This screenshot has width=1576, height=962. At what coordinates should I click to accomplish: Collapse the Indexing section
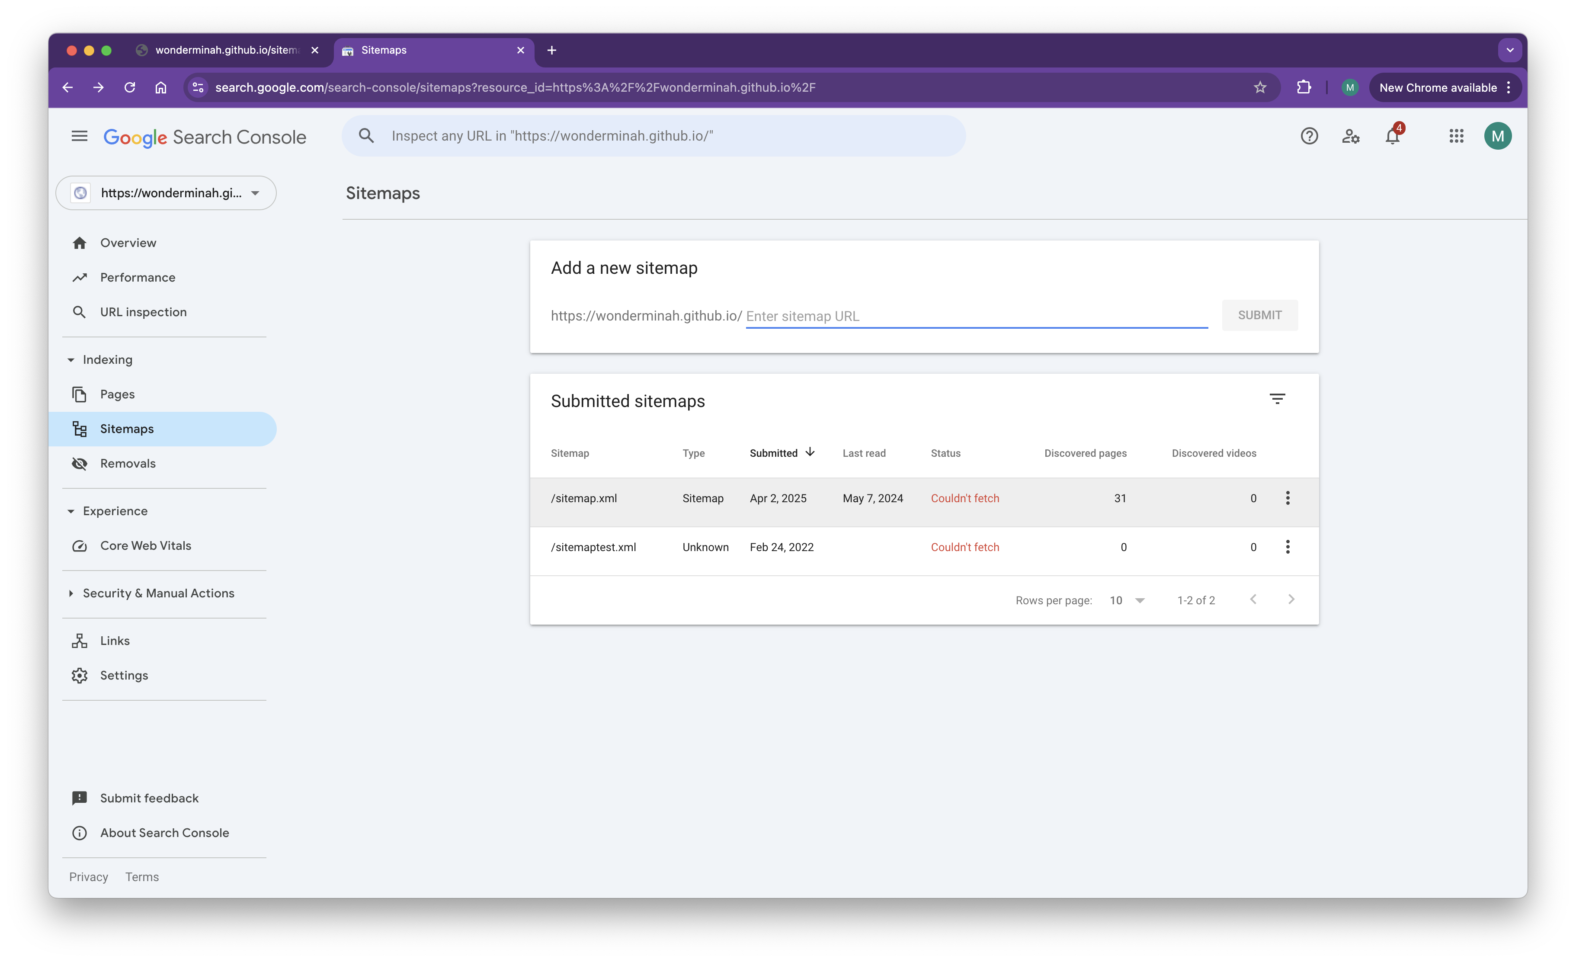(x=70, y=360)
